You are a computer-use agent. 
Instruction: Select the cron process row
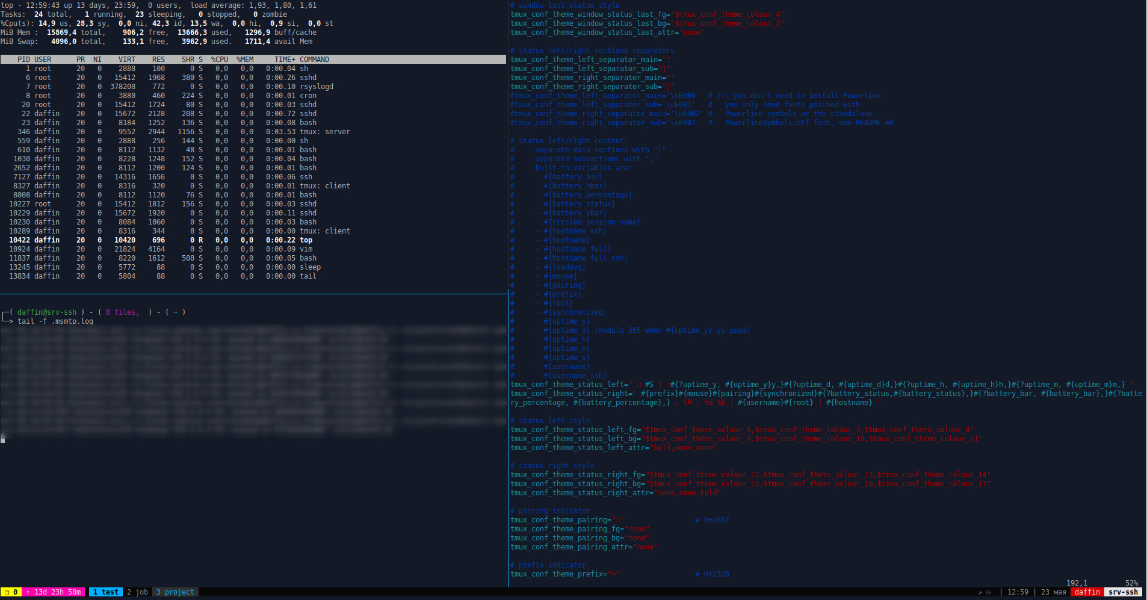(x=253, y=96)
